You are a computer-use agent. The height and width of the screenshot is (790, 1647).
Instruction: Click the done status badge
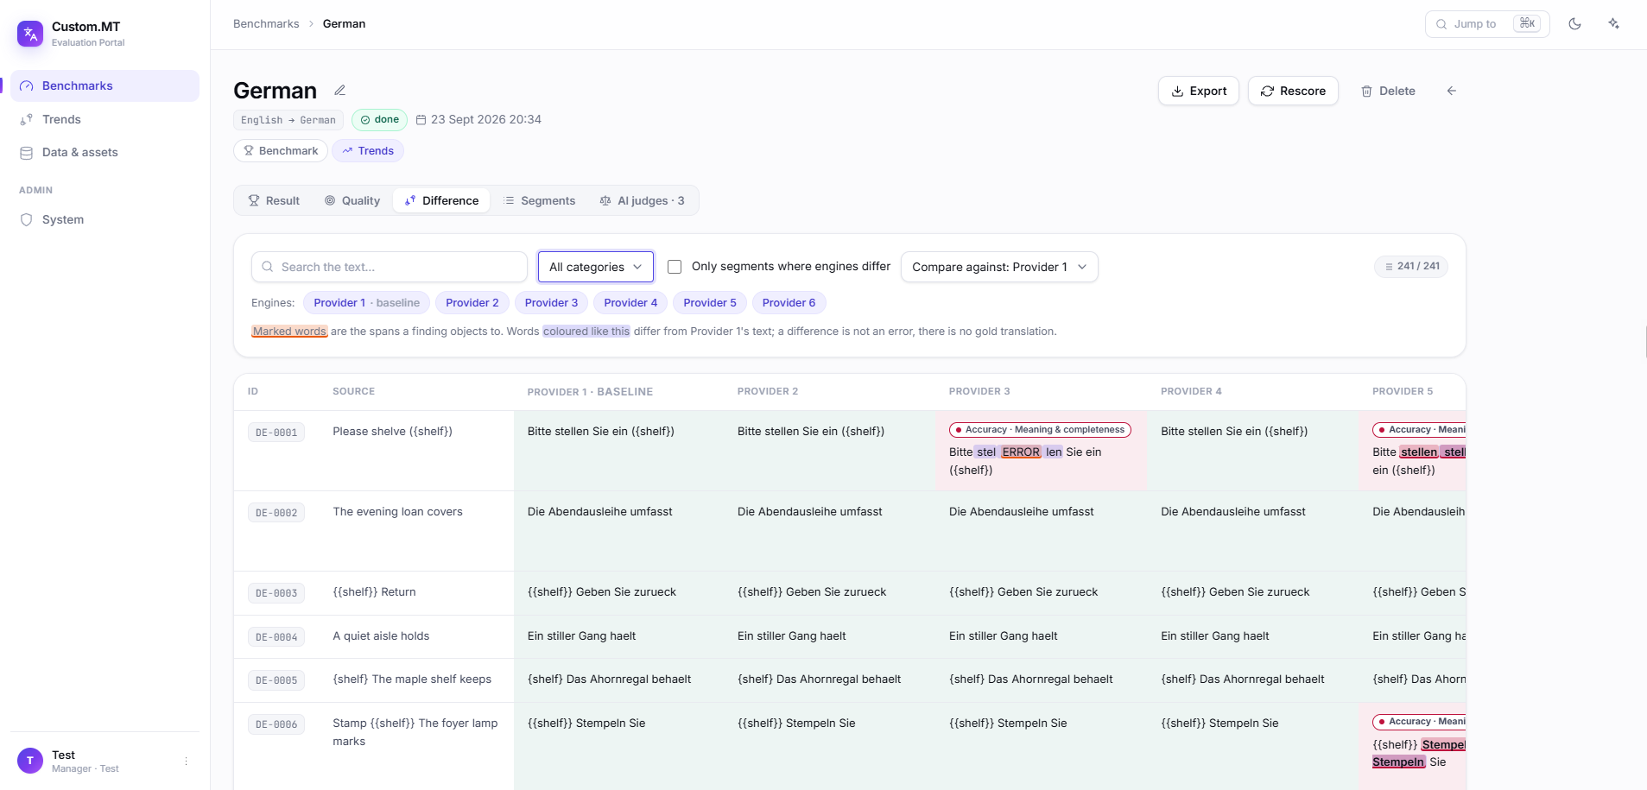pos(379,120)
